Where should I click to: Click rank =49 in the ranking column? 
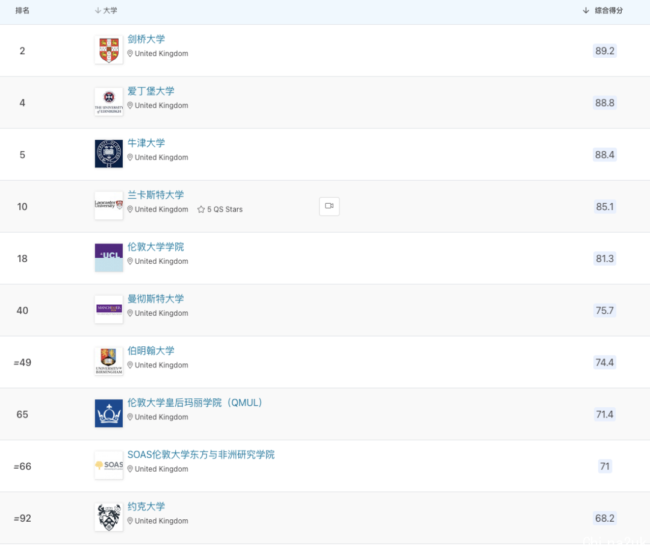coord(22,363)
